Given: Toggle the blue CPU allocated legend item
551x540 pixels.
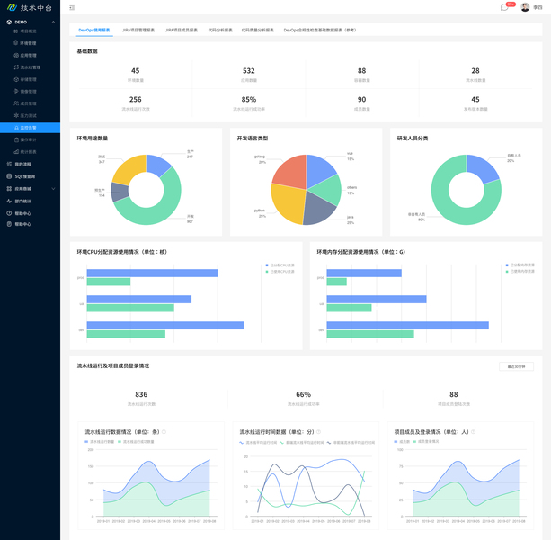Looking at the screenshot, I should click(x=280, y=265).
